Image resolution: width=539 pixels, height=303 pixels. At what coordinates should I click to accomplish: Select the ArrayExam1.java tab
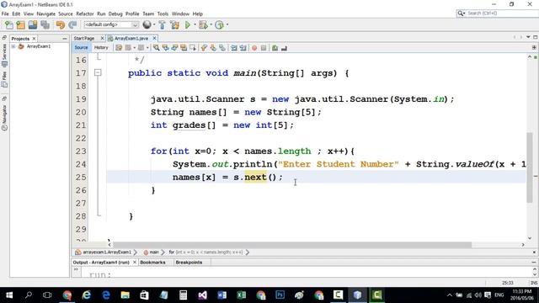pyautogui.click(x=131, y=38)
